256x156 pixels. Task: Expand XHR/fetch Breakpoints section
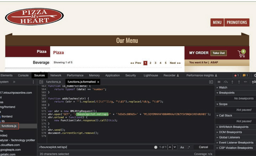pyautogui.click(x=233, y=127)
